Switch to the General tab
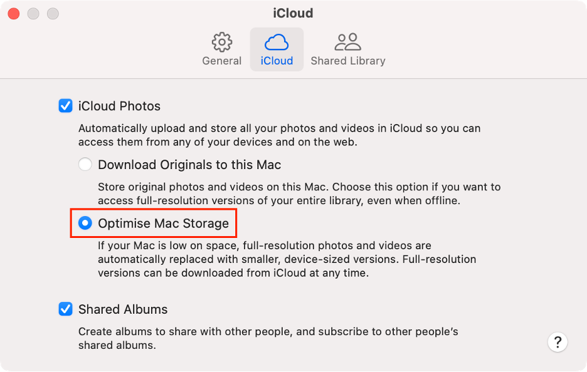587x372 pixels. coord(222,60)
